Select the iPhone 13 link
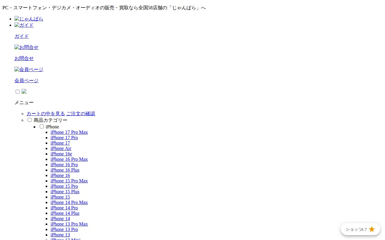 pos(60,235)
